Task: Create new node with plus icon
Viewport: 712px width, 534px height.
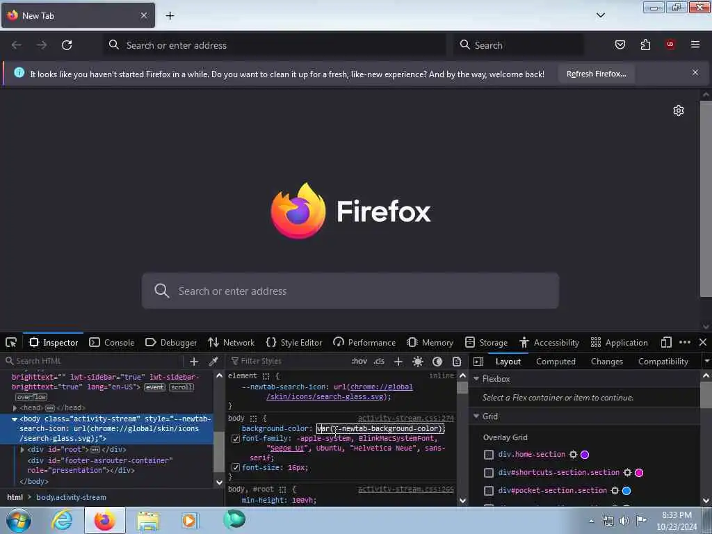Action: (x=194, y=362)
